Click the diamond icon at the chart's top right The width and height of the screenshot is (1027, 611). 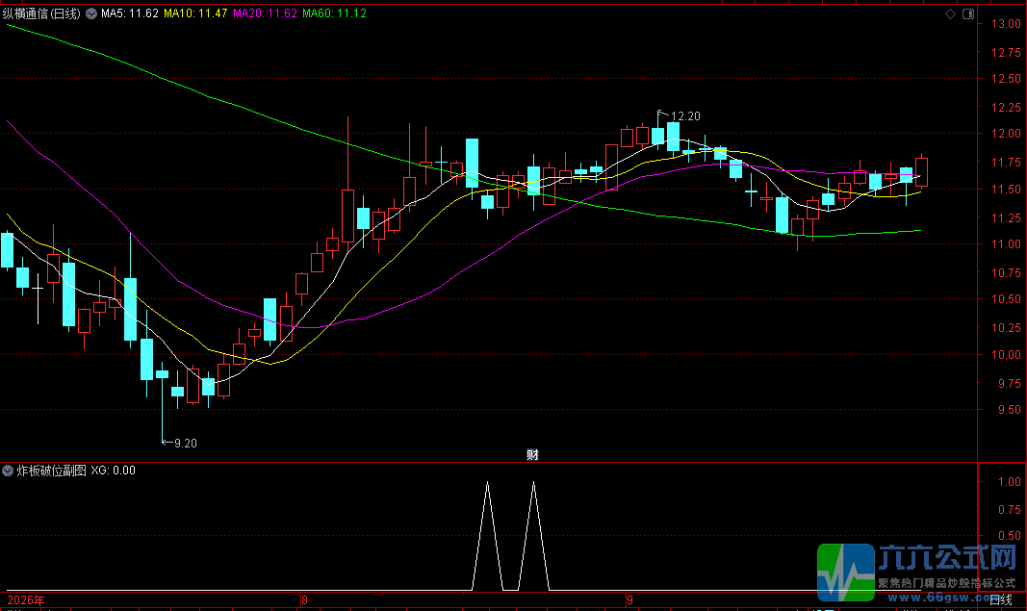point(950,13)
